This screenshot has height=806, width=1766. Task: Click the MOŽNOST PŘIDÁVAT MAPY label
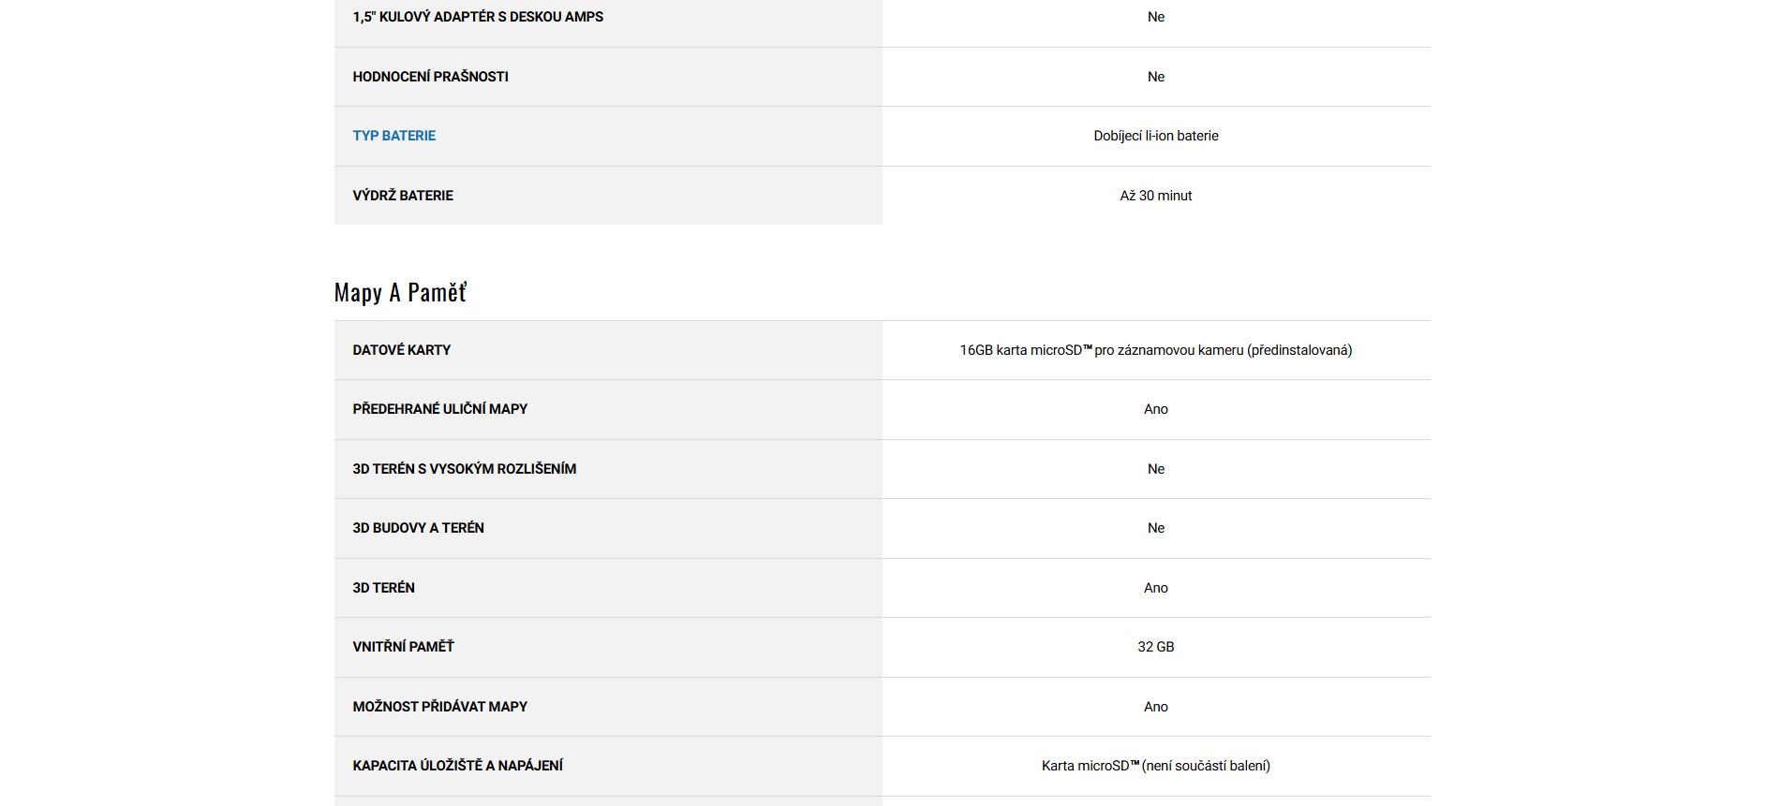tap(439, 707)
